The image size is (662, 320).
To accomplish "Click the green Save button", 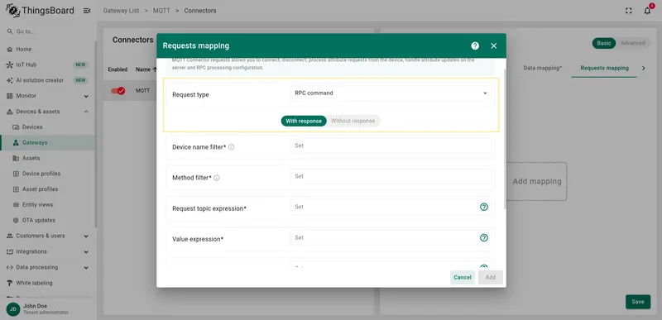I will [x=638, y=302].
